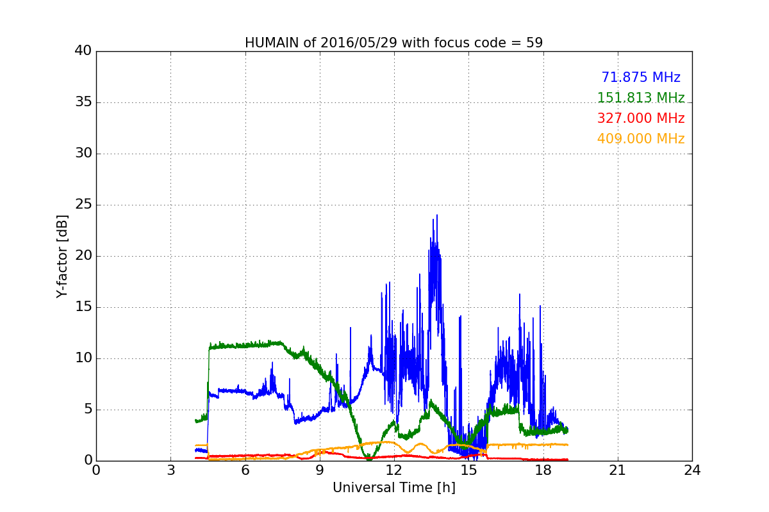The image size is (769, 512).
Task: Click the x-axis tick label '0'
Action: 96,470
